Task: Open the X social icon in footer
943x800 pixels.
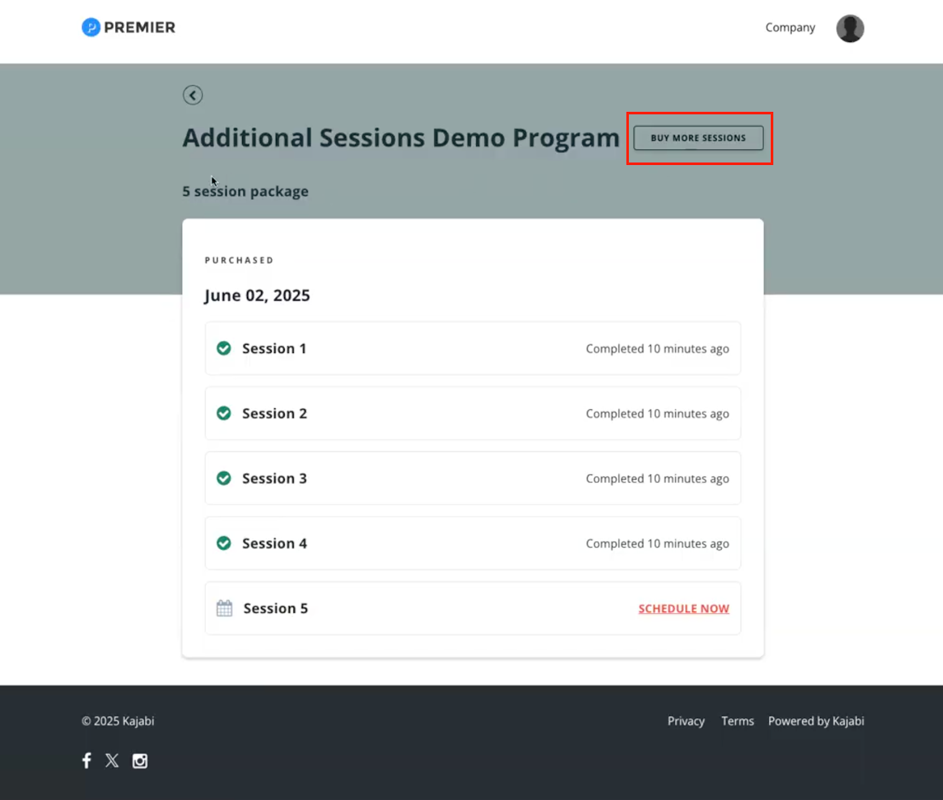Action: pyautogui.click(x=112, y=760)
